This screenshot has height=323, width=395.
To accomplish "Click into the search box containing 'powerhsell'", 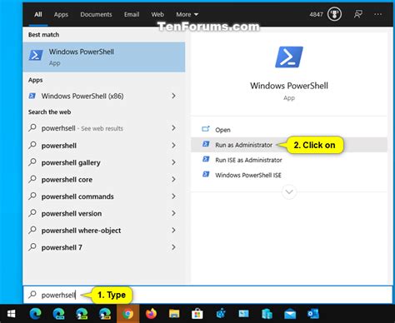I will [207, 295].
